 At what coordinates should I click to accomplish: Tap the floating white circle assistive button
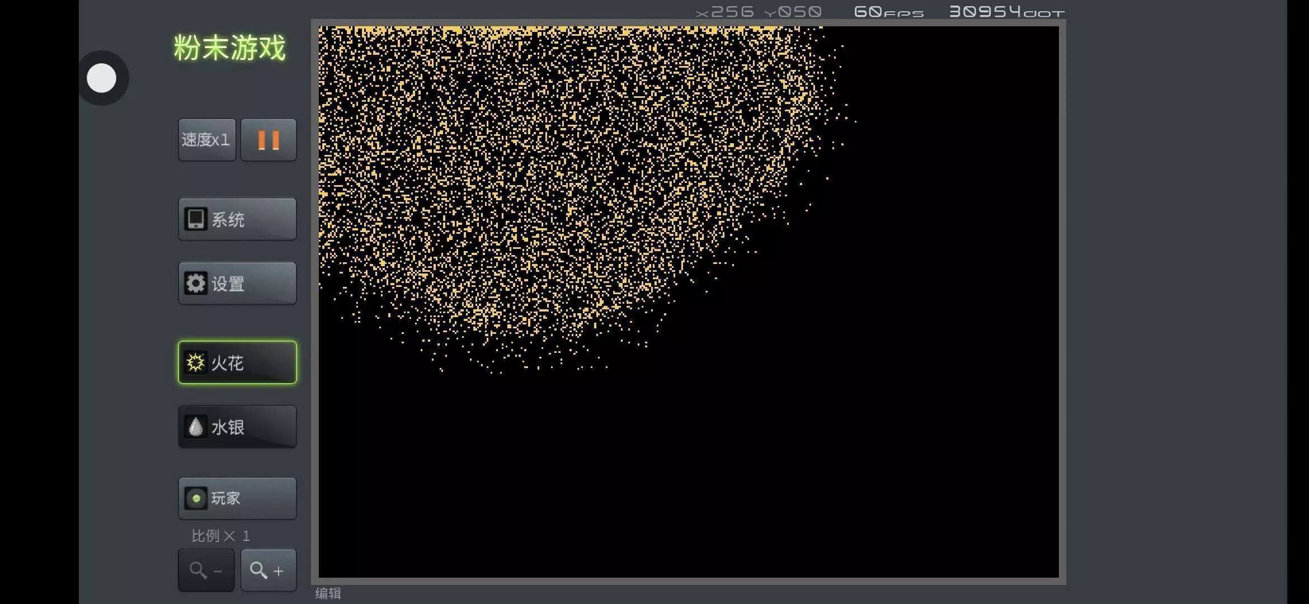pos(102,78)
